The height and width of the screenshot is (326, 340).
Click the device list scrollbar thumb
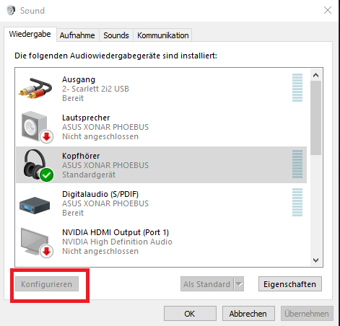coord(315,118)
